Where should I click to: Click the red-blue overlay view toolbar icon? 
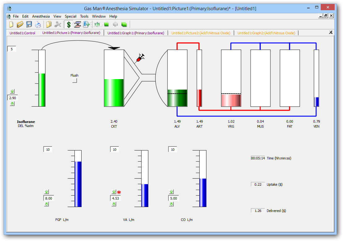(78, 24)
